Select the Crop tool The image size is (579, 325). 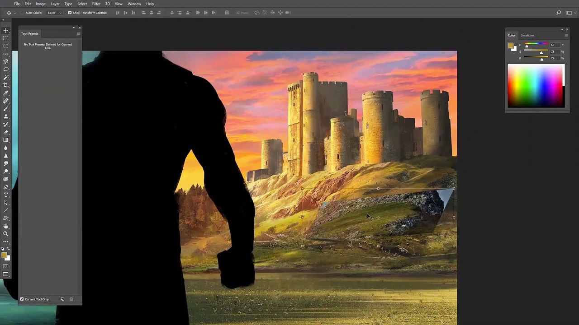[x=6, y=85]
